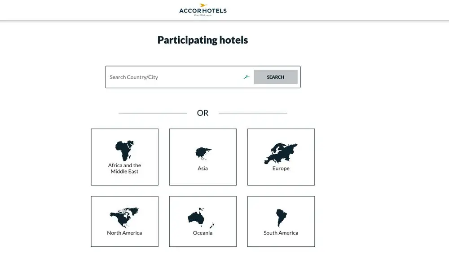Select the Oceania text label
This screenshot has width=449, height=258.
click(203, 233)
